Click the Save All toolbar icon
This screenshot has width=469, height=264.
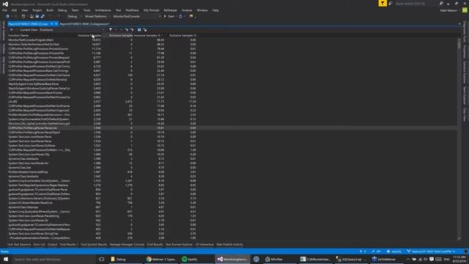tap(43, 16)
